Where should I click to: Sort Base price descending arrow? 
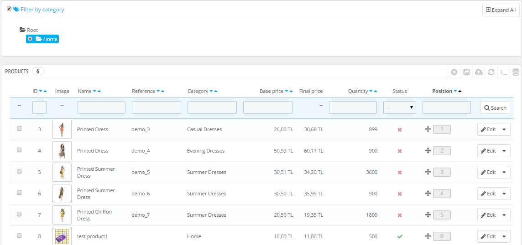(x=287, y=91)
